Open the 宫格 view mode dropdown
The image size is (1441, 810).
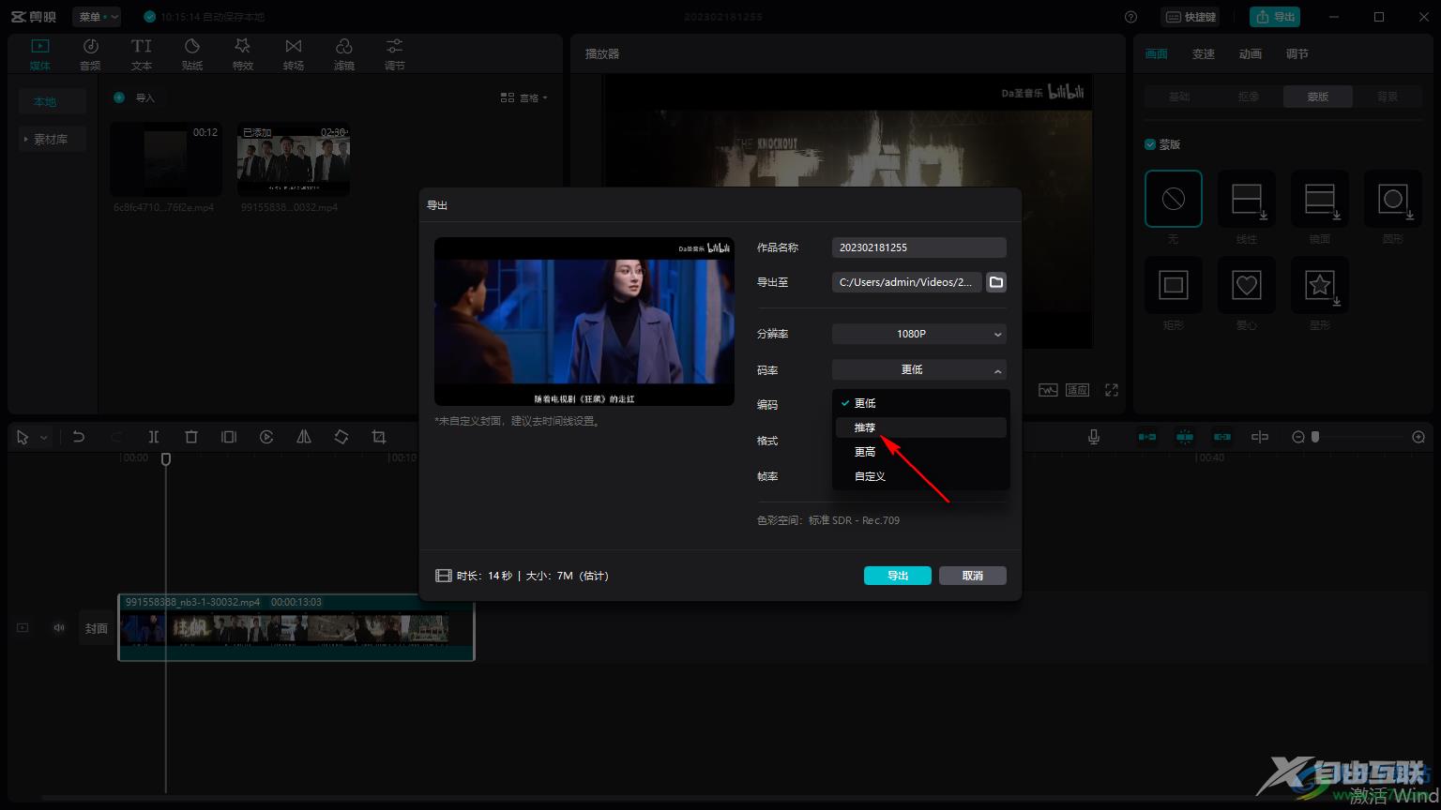pyautogui.click(x=524, y=97)
